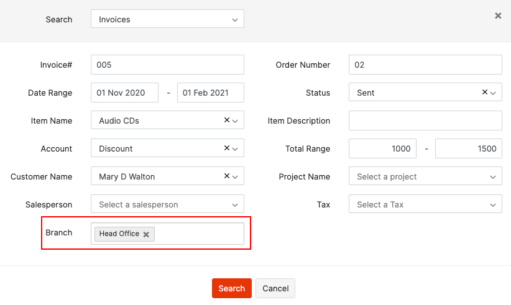Remove the Head Office branch tag

pyautogui.click(x=146, y=234)
